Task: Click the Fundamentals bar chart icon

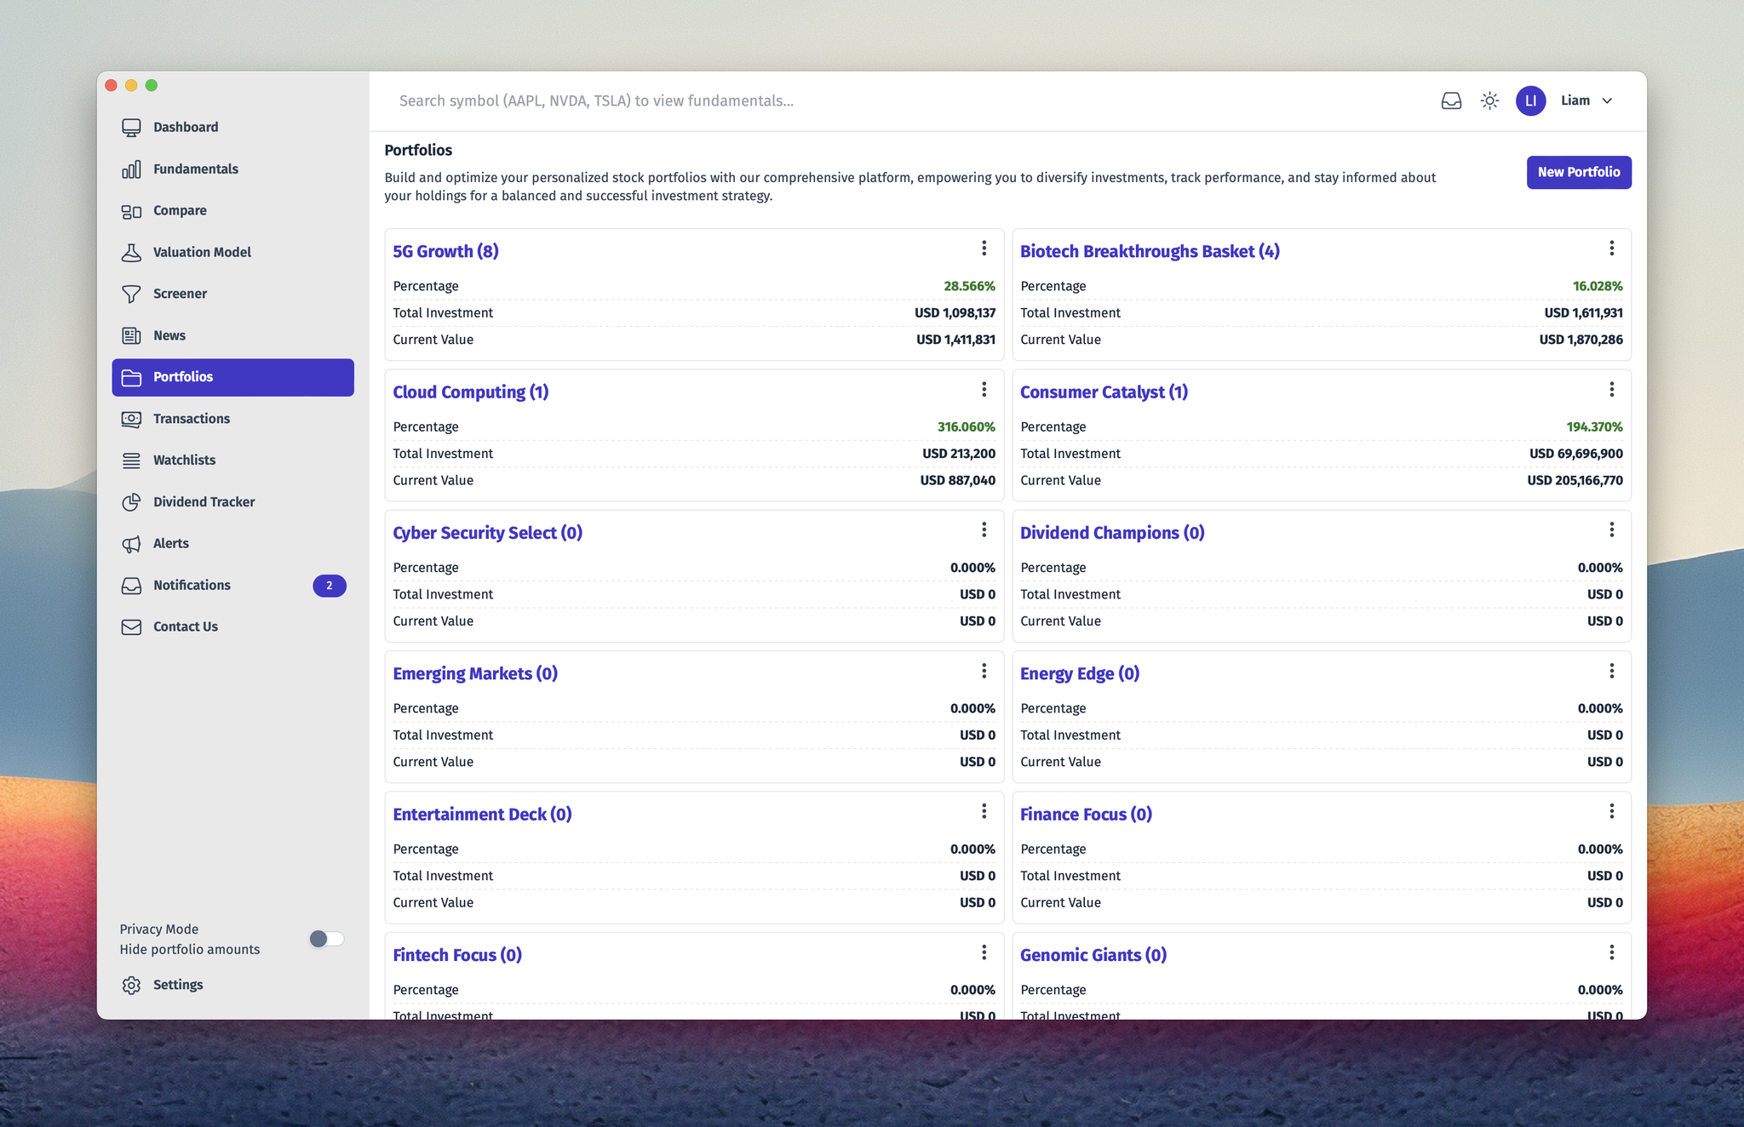Action: coord(131,169)
